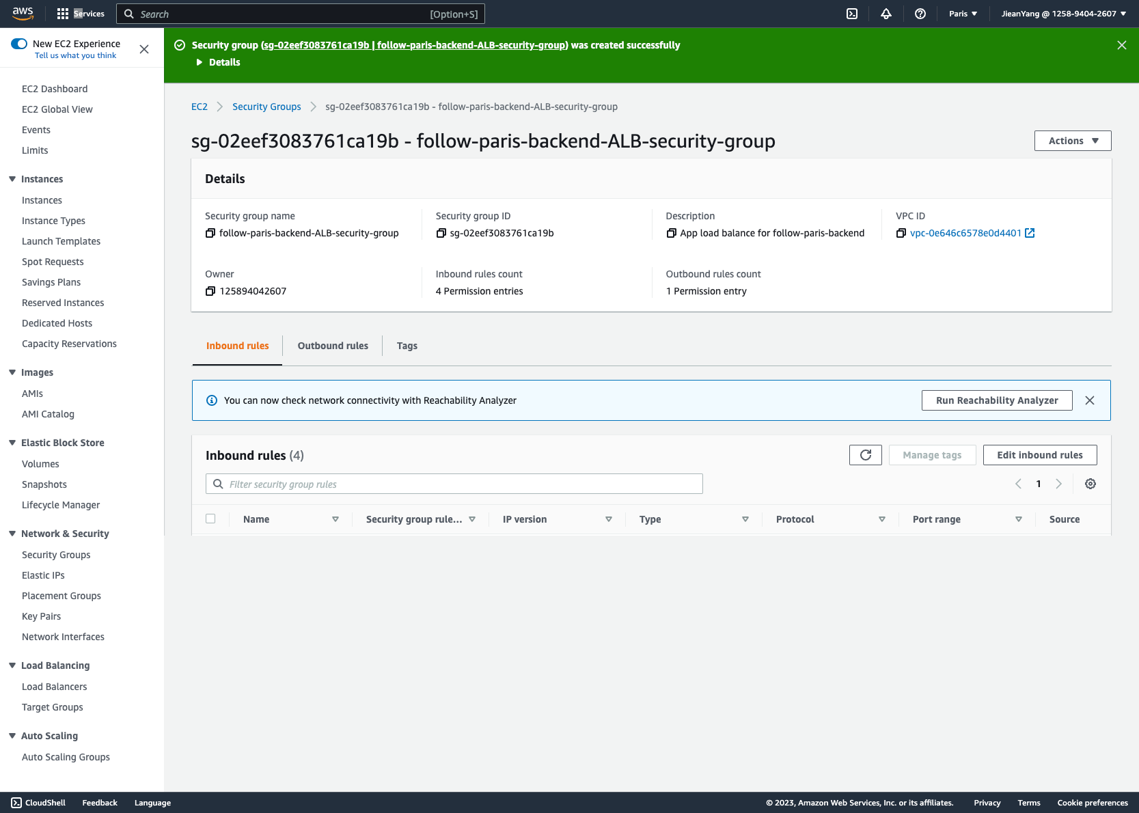Open Key Pairs in sidebar
Viewport: 1139px width, 813px height.
pos(41,616)
